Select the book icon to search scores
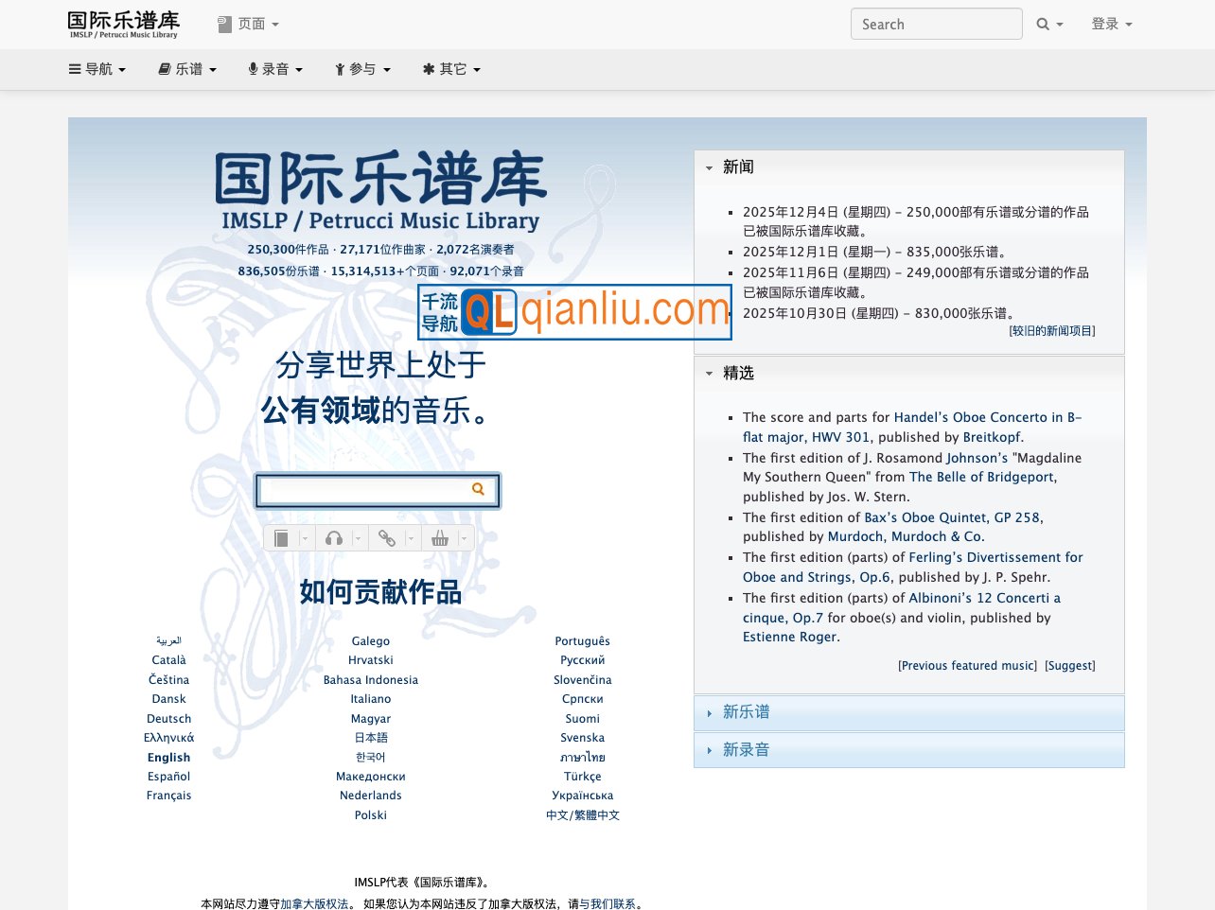 [281, 537]
